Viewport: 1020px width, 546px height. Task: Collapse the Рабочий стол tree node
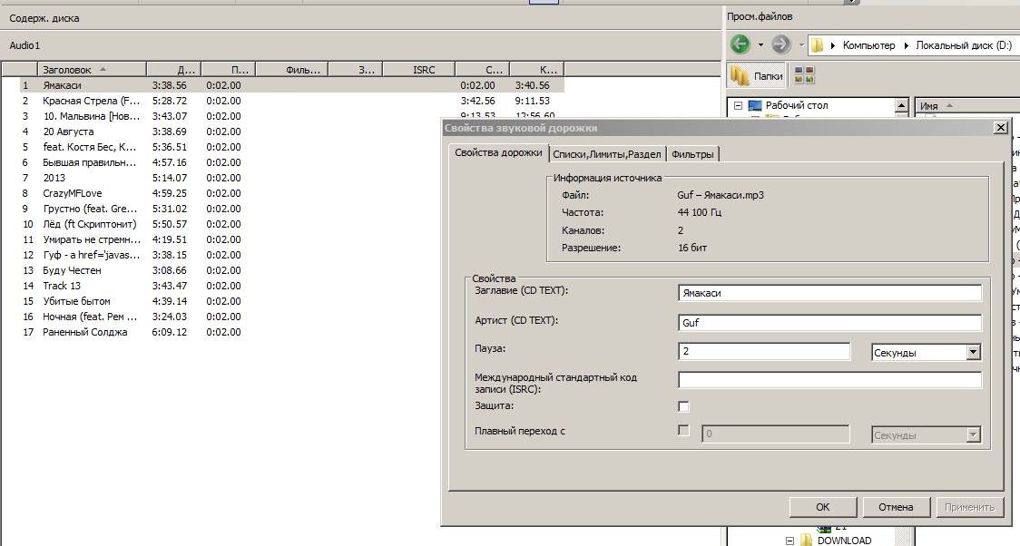739,105
